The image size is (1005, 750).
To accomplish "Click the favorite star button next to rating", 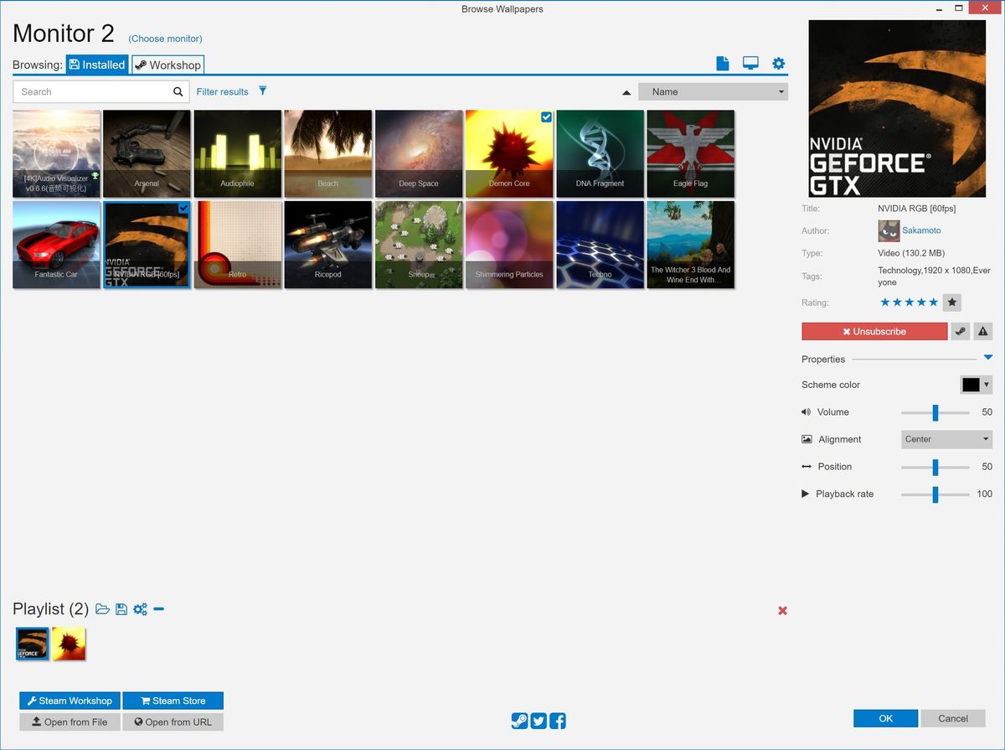I will click(951, 303).
